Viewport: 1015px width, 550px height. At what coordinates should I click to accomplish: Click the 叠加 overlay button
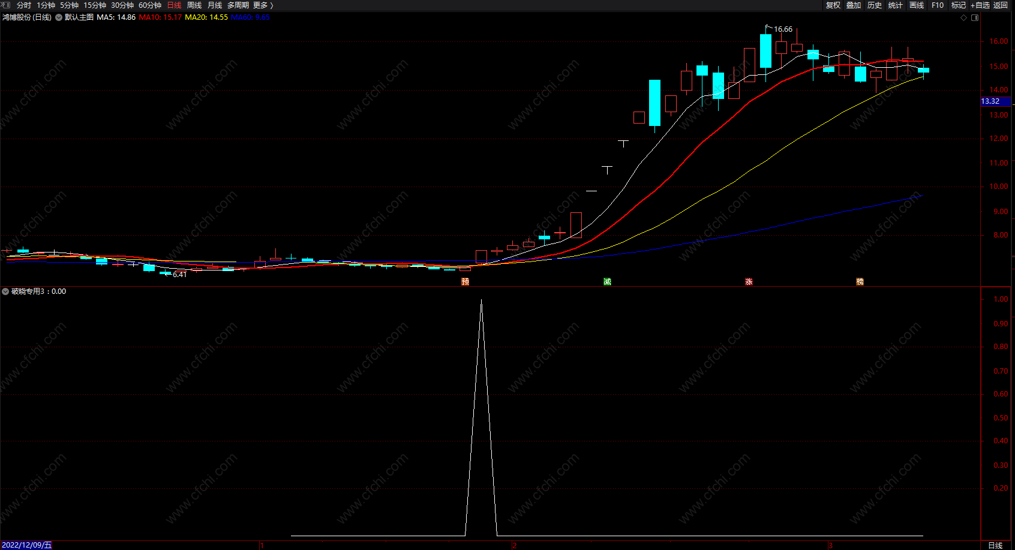(854, 5)
